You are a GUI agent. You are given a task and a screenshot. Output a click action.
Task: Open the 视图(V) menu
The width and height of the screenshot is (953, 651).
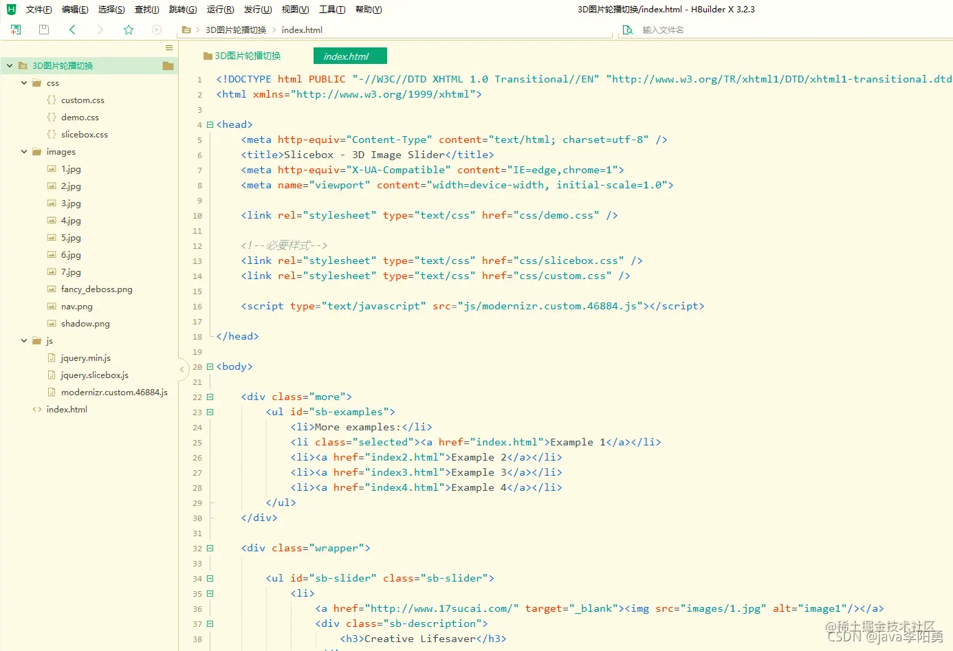tap(295, 10)
